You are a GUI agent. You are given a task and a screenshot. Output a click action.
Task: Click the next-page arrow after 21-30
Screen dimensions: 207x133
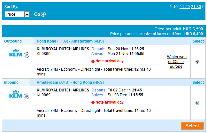point(203,6)
